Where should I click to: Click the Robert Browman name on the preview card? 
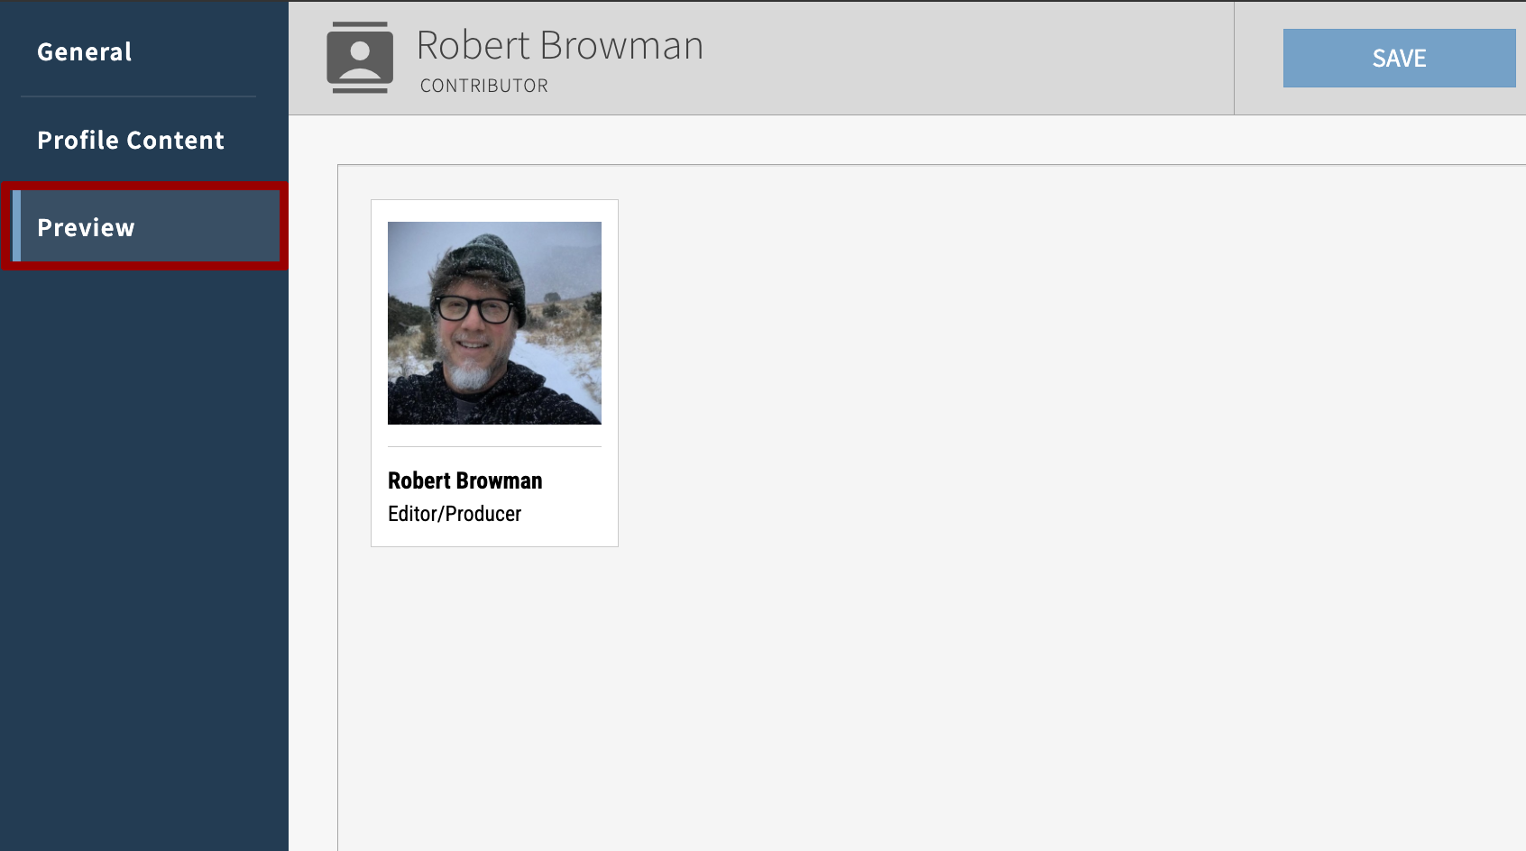click(464, 480)
